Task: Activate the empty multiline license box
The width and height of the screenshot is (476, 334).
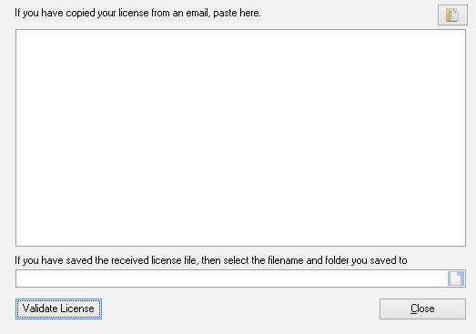Action: 240,137
